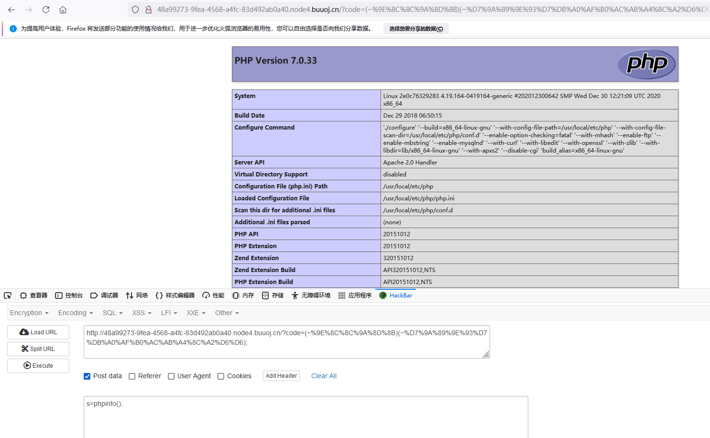Image resolution: width=710 pixels, height=438 pixels.
Task: Click the API320151012,NTS value
Action: pyautogui.click(x=409, y=270)
